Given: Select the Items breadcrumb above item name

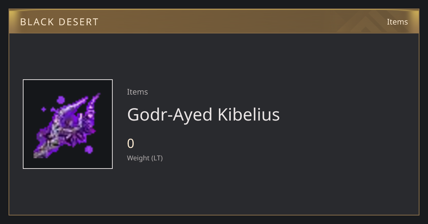Looking at the screenshot, I should click(137, 92).
